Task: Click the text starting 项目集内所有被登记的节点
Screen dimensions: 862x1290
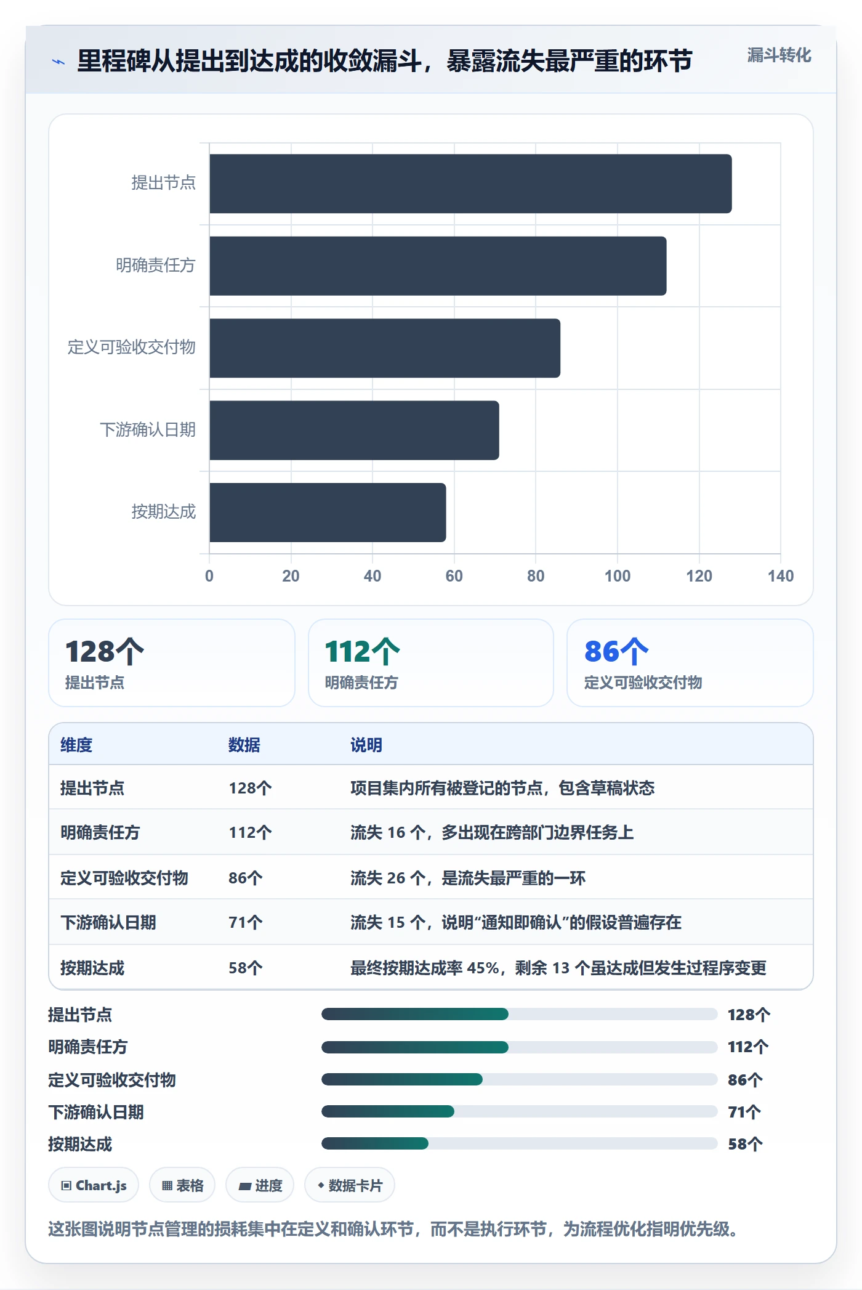Action: coord(502,788)
